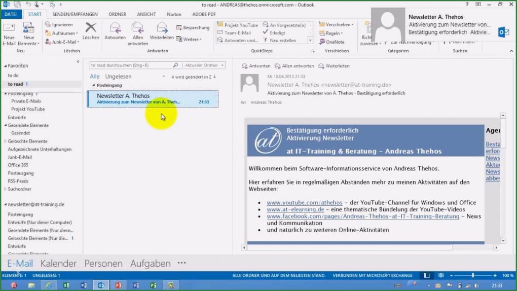Reply all with ribbon Allen antworten button

pos(138,34)
